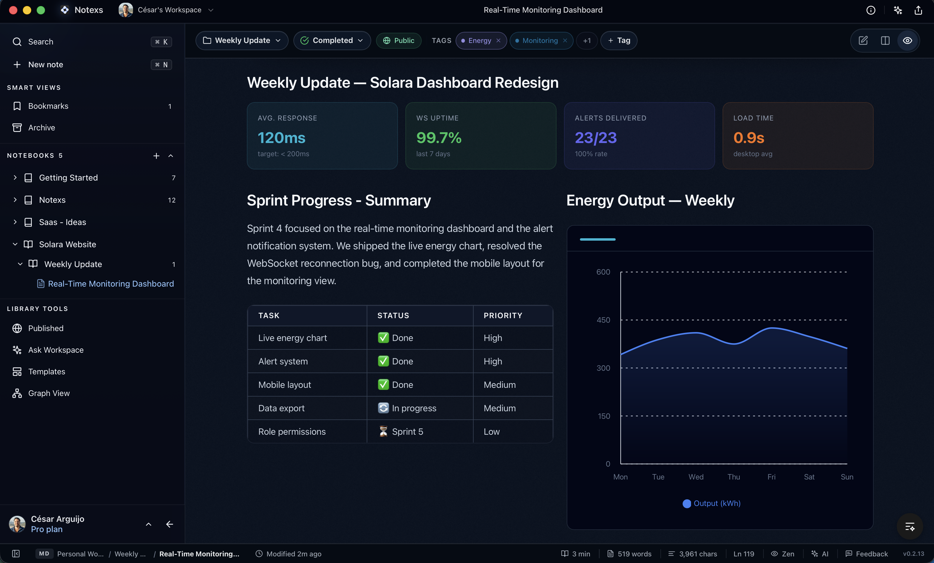Open Archive smart view
934x563 pixels.
[x=92, y=128]
